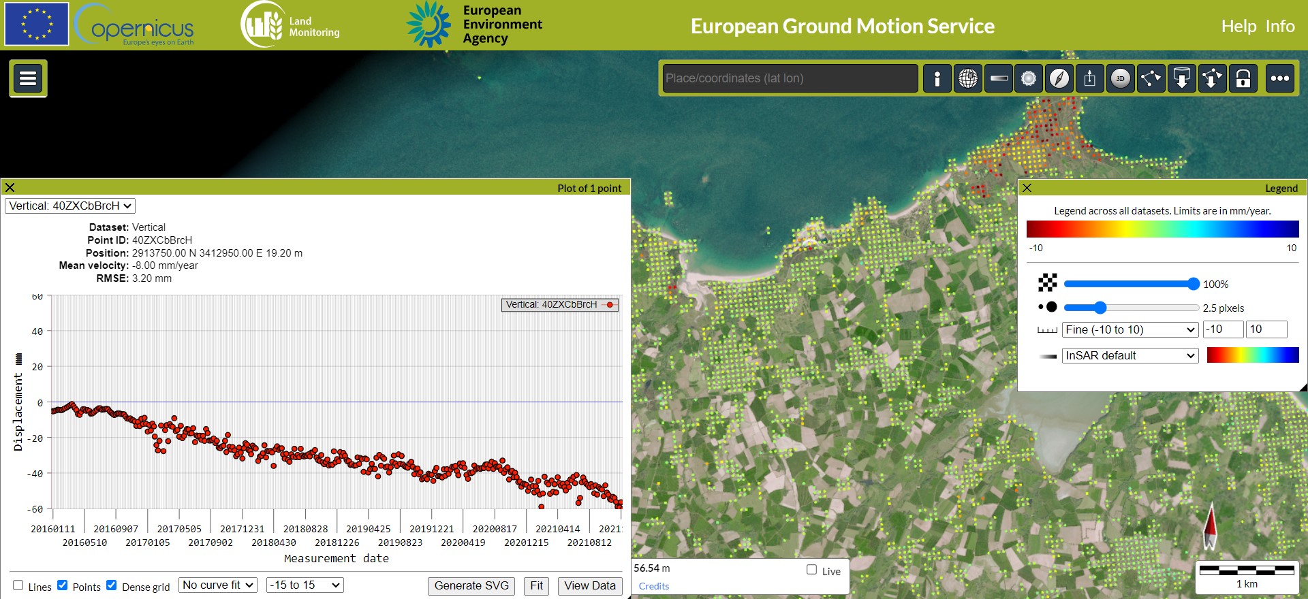Click the EU flag logo
Screen dimensions: 1308x599
36,24
